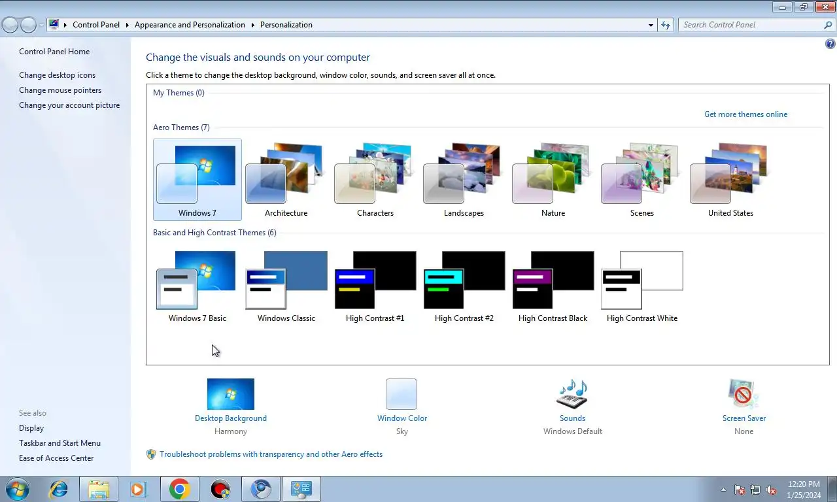Apply the United States theme
837x502 pixels.
730,180
